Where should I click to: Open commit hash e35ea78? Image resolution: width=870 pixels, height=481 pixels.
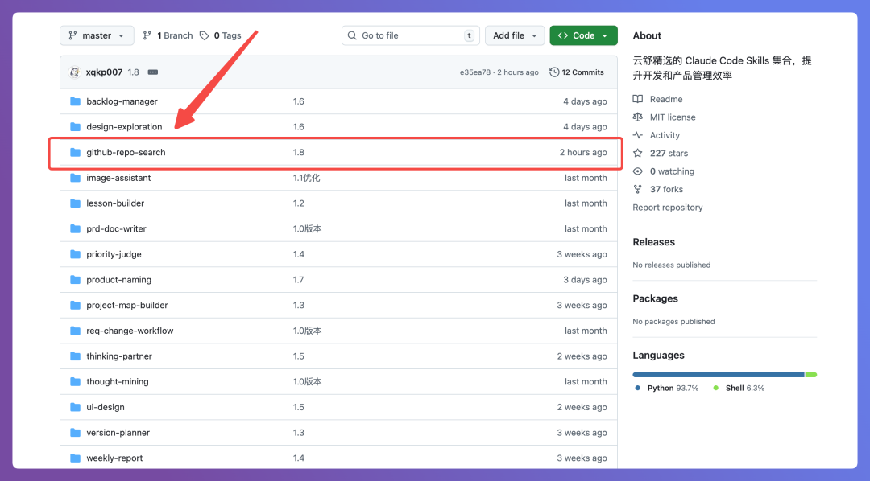tap(476, 72)
